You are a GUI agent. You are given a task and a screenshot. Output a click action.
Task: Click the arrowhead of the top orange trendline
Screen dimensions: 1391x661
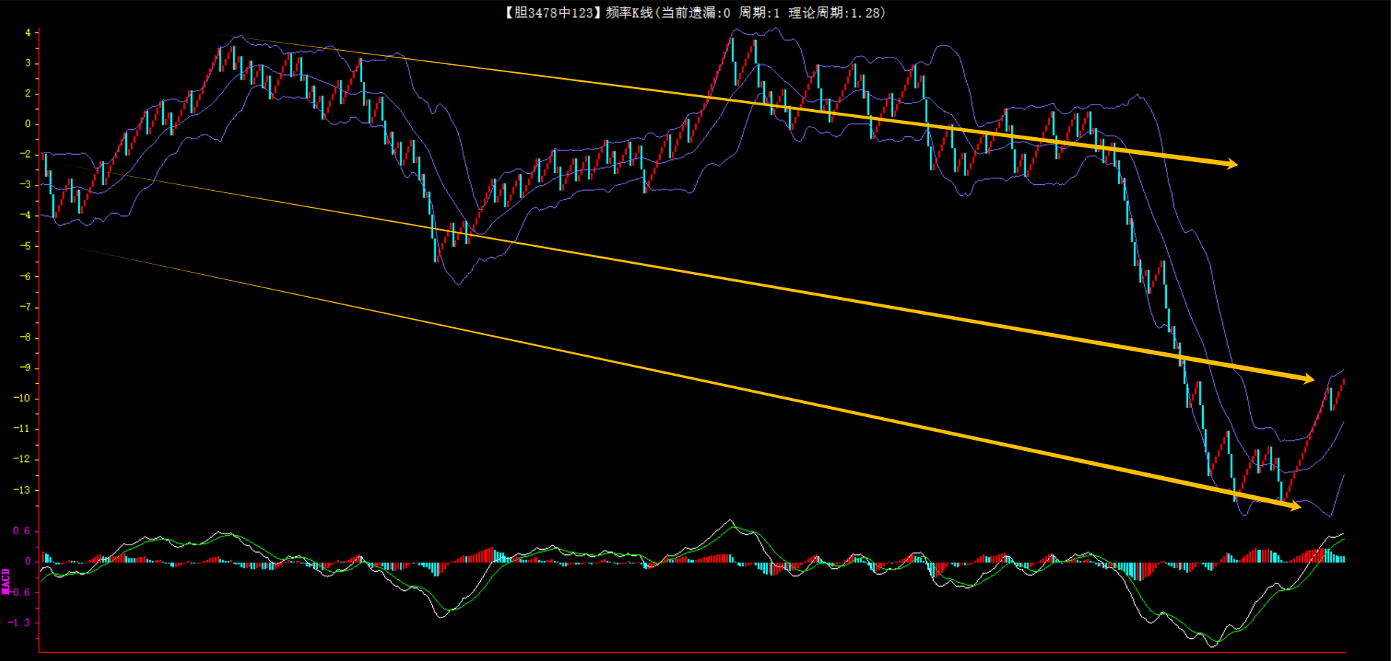tap(1232, 164)
